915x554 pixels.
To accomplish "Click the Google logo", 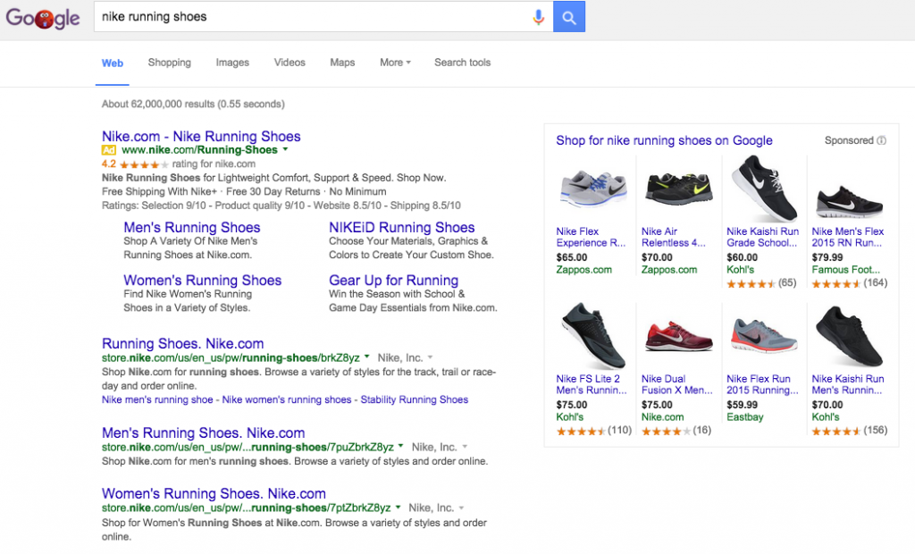I will (x=43, y=18).
